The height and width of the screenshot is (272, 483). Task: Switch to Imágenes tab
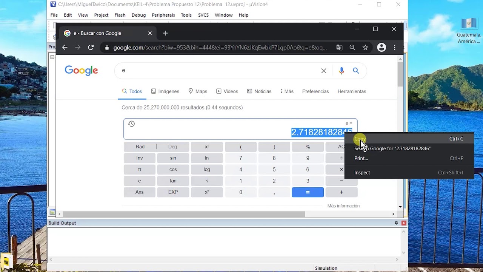click(165, 91)
